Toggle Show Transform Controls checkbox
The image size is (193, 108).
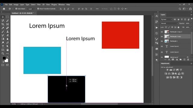[38, 9]
